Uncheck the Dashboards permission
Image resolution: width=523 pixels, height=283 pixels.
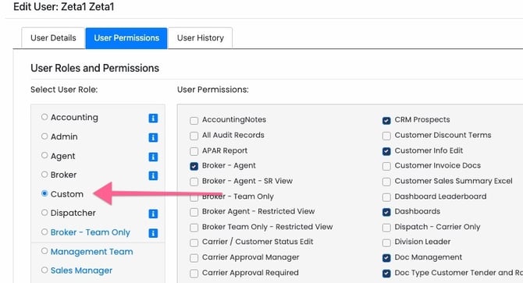pos(386,212)
